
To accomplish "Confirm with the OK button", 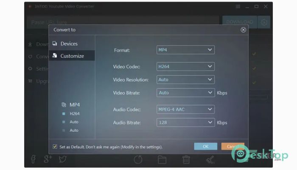I will tap(205, 147).
